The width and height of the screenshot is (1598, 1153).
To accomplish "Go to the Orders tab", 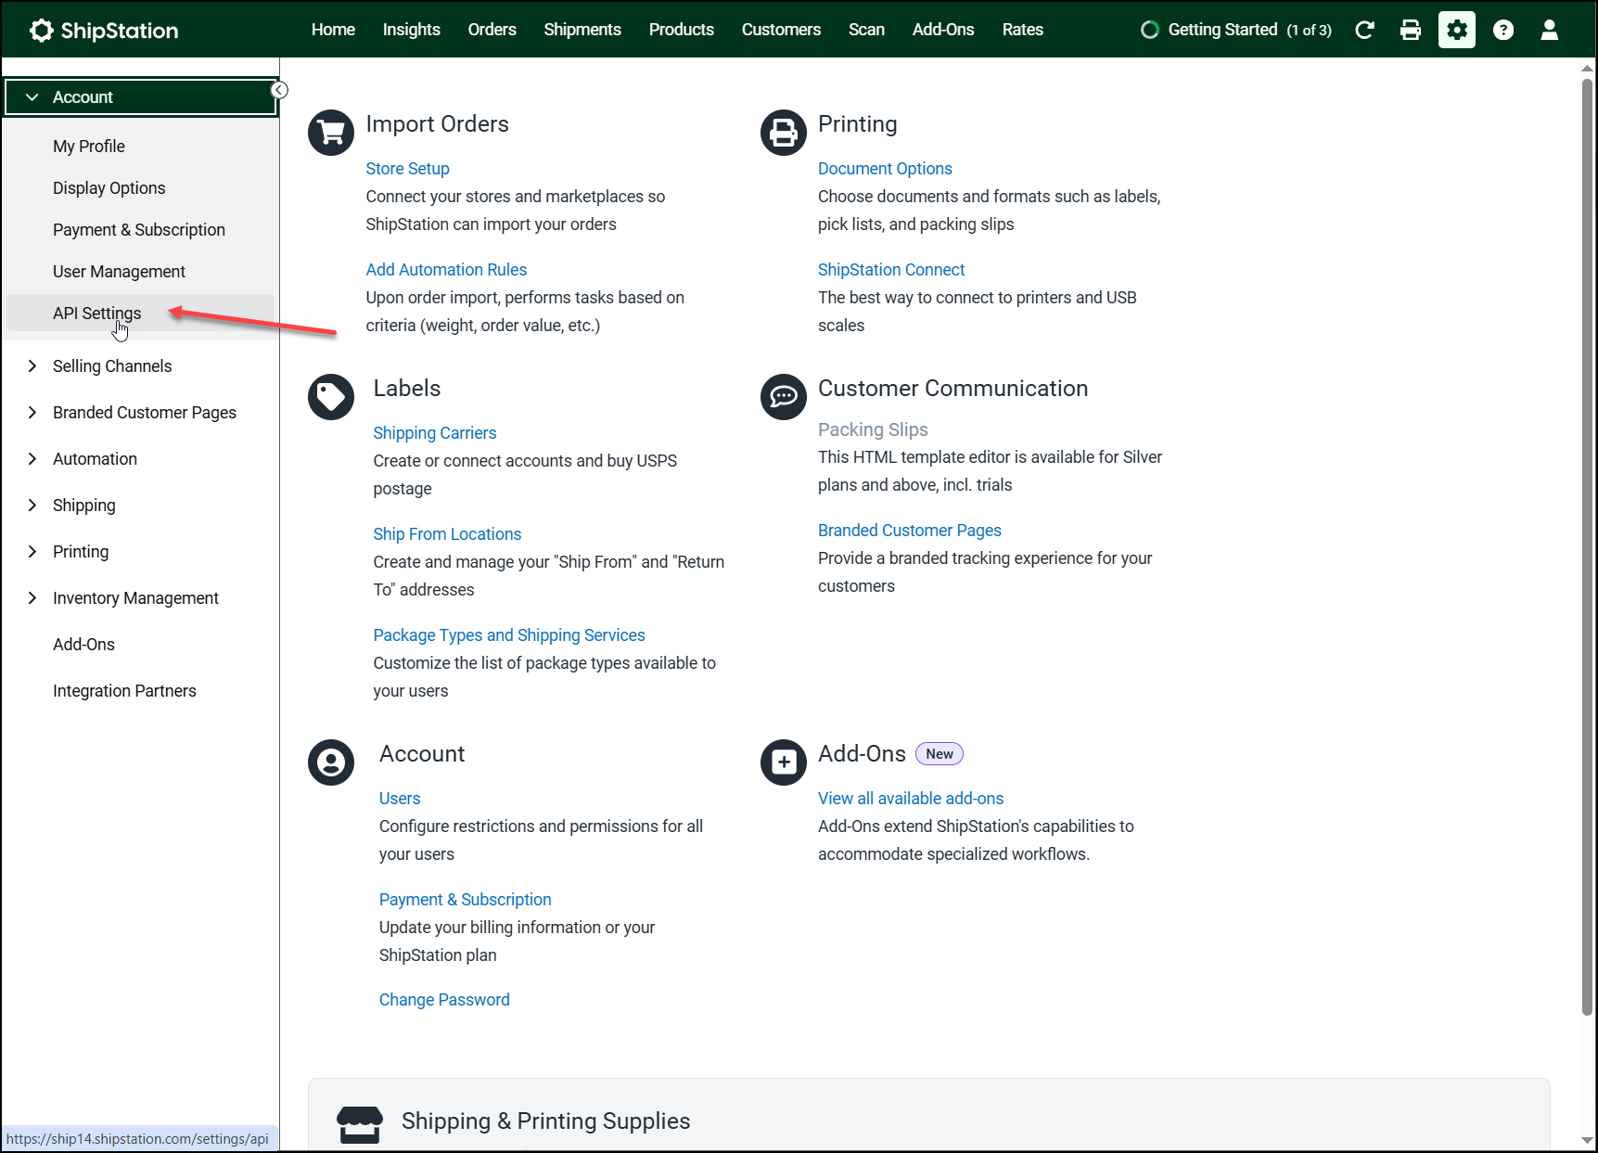I will (492, 30).
